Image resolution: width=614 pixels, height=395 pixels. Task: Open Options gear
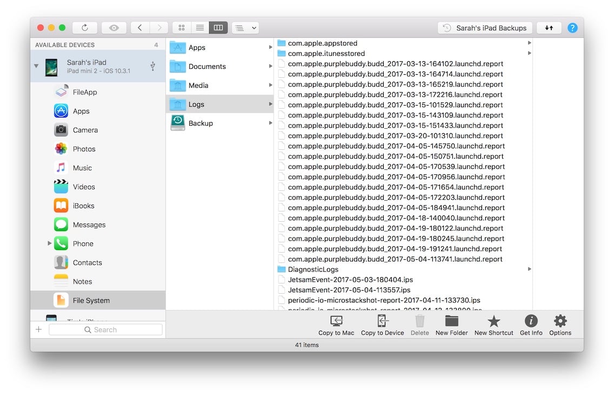coord(560,325)
